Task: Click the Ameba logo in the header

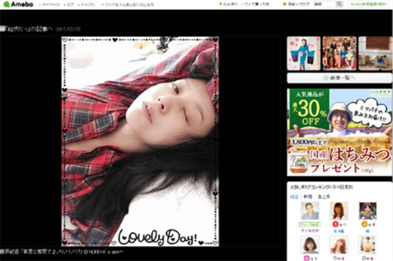Action: pos(18,5)
